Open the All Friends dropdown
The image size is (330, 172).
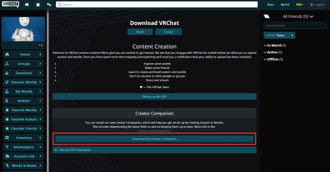[298, 16]
